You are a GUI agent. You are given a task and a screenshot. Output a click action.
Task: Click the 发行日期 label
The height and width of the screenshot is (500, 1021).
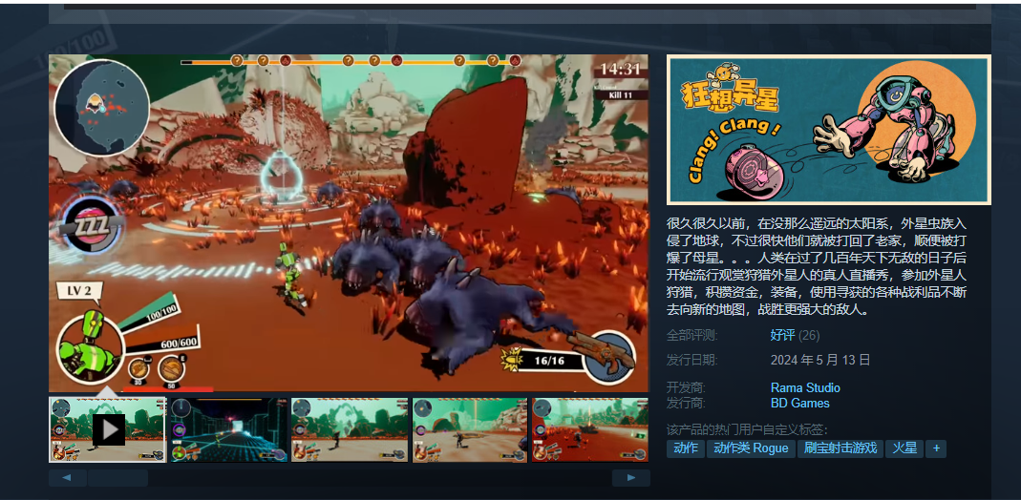point(691,360)
